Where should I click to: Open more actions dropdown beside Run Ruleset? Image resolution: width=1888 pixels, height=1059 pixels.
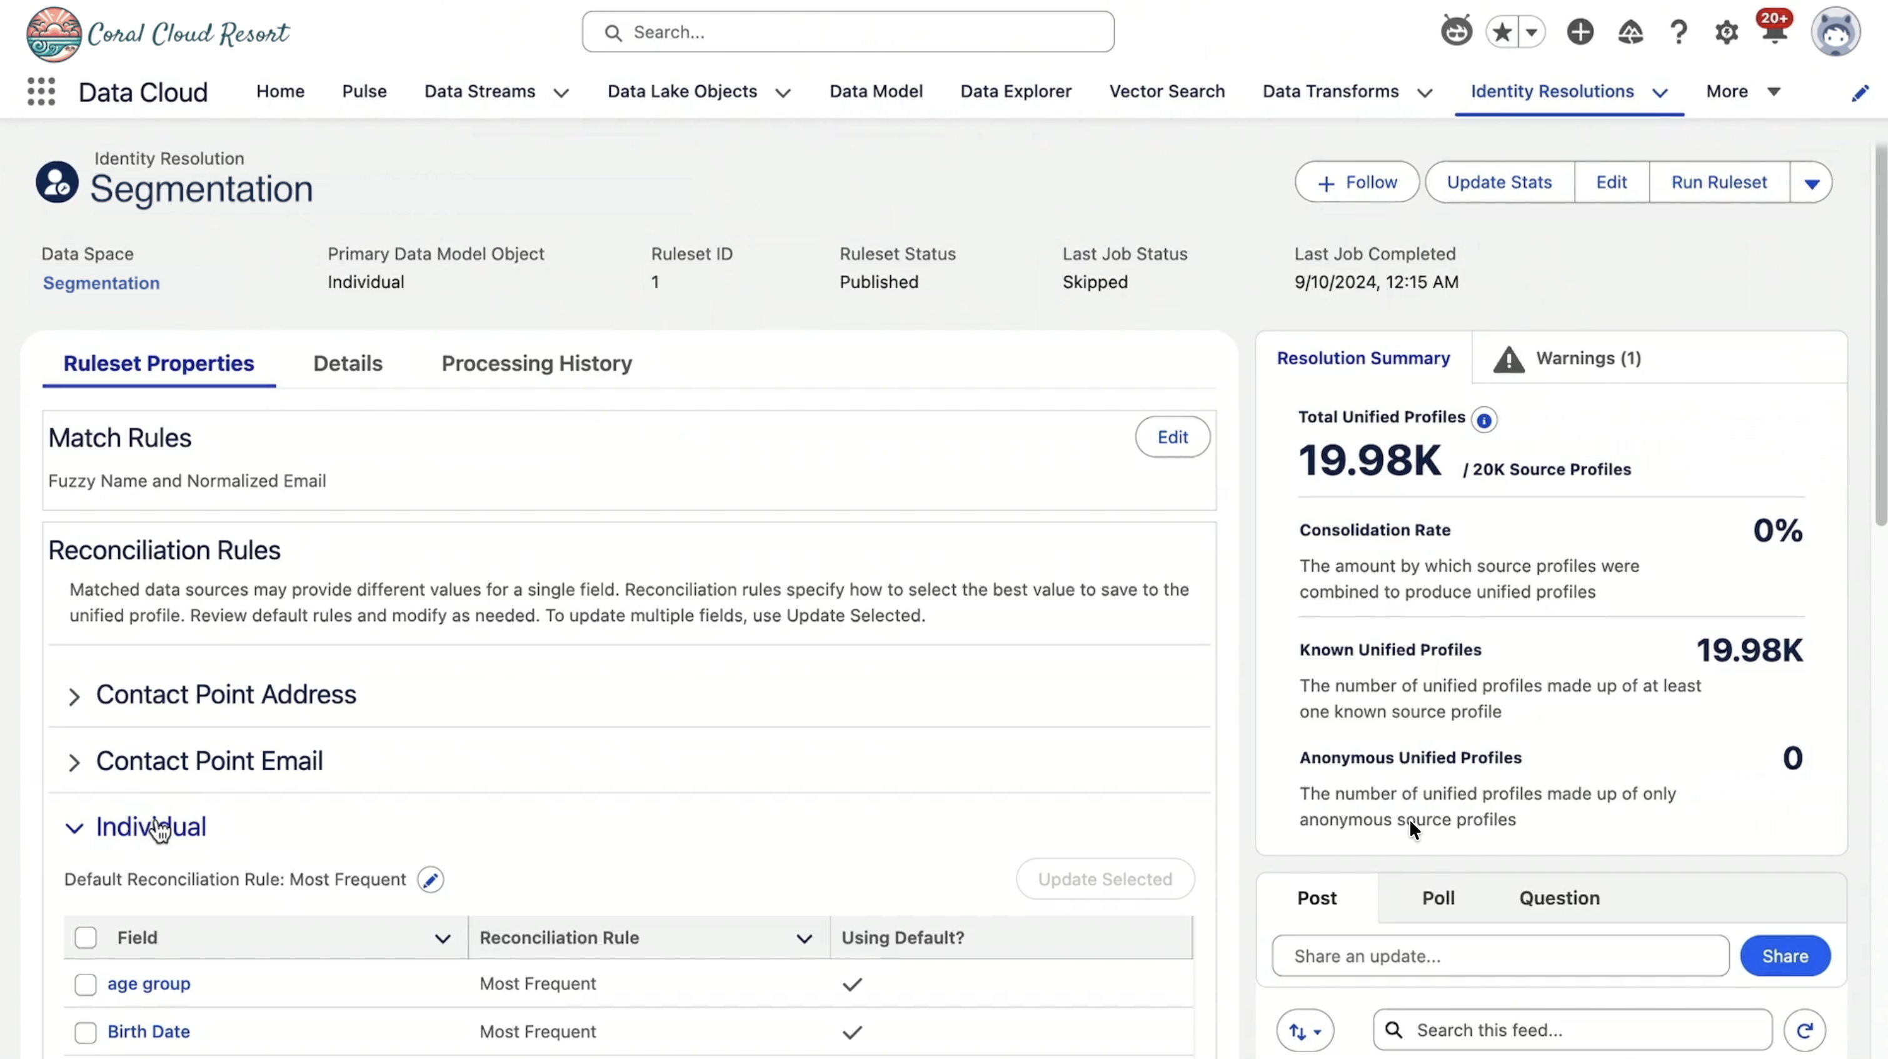[1812, 183]
